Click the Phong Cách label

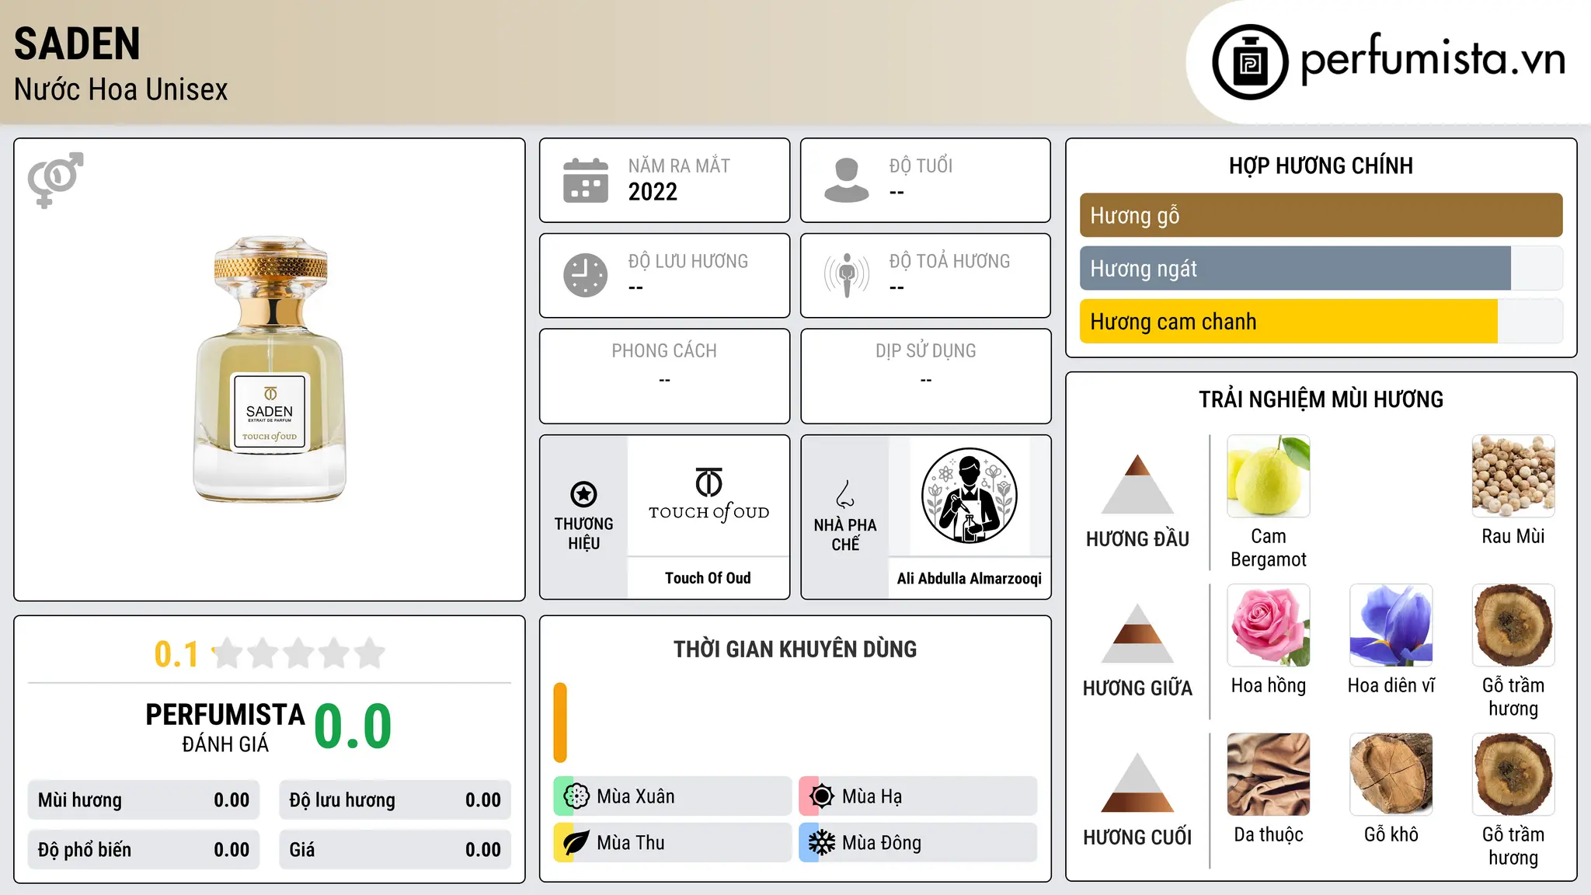coord(664,351)
